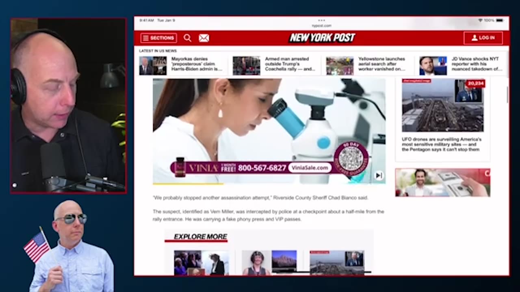
Task: Open Mayorkas denies 'preposterous' claim headline
Action: coord(197,64)
